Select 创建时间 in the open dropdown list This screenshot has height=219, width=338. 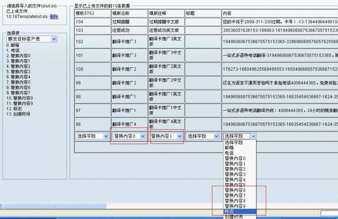click(234, 216)
